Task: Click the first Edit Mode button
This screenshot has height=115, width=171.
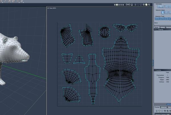Action: [161, 7]
